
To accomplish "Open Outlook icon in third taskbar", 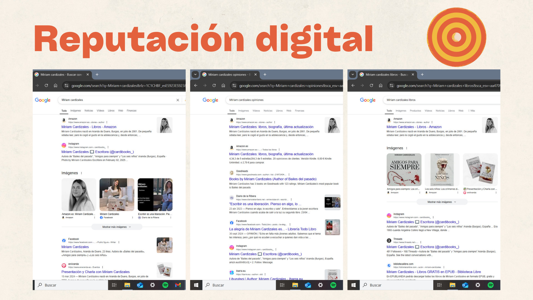I will [465, 285].
